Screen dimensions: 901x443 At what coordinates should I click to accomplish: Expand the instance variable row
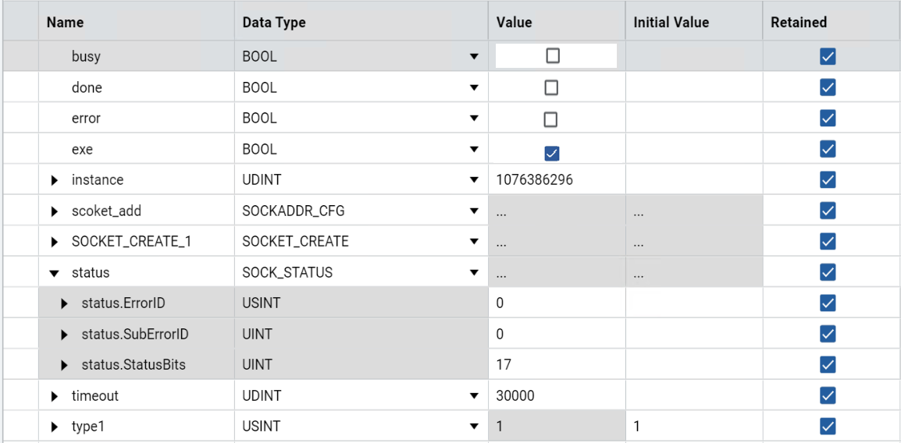(55, 180)
